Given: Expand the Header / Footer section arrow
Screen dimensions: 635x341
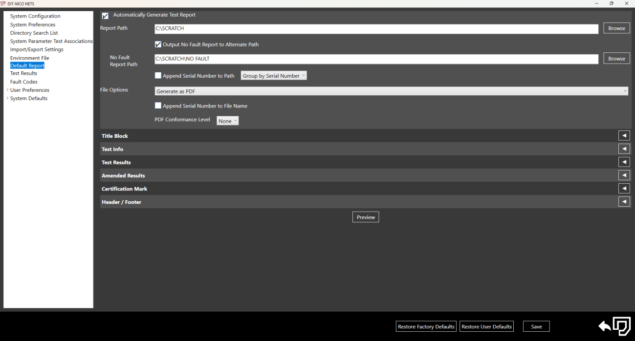Looking at the screenshot, I should [624, 202].
